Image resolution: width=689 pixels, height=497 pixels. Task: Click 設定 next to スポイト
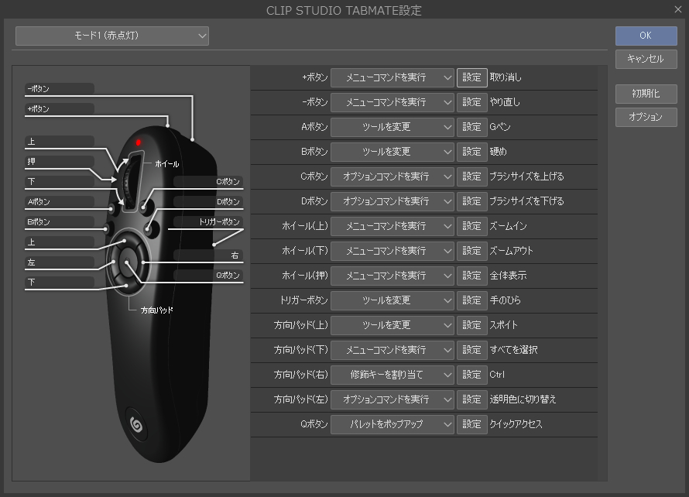tap(472, 325)
